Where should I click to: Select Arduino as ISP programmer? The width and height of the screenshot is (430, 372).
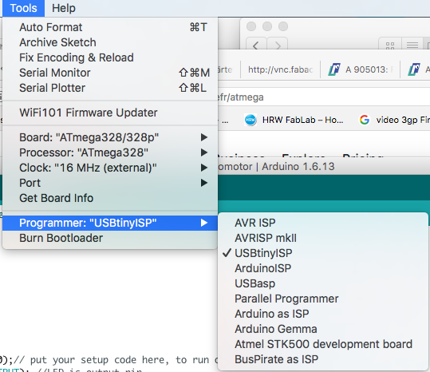323,314
